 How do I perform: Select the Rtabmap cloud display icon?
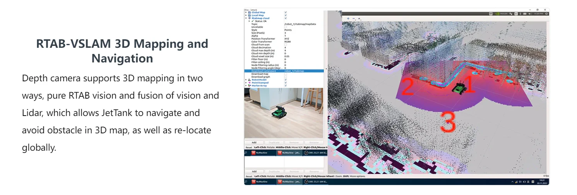[x=250, y=18]
